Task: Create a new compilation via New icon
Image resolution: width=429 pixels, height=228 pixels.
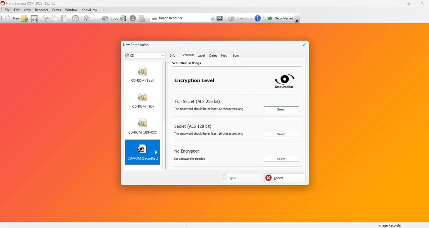Action: (x=7, y=18)
